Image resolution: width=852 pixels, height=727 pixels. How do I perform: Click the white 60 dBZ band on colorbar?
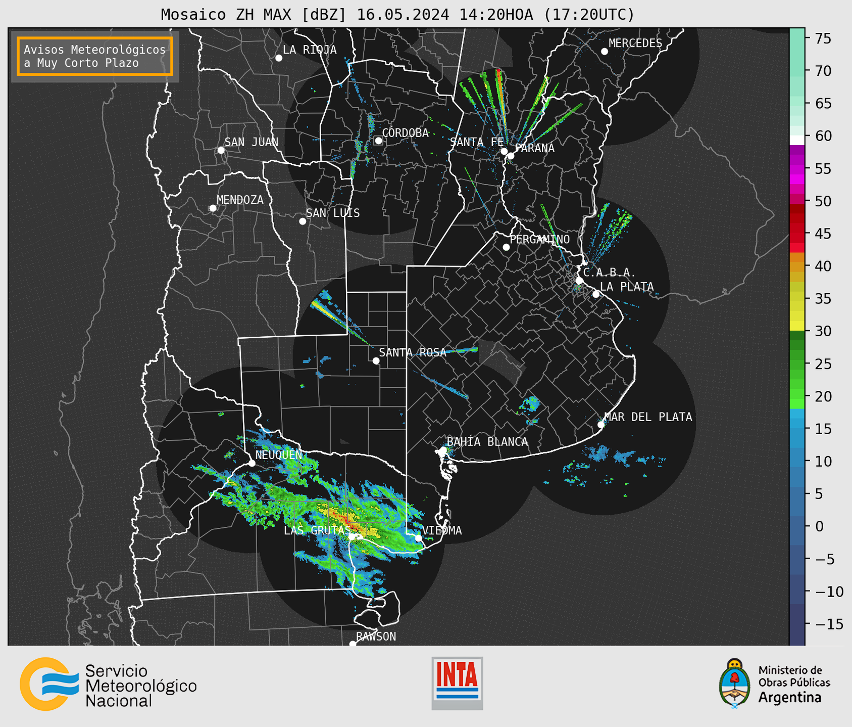pyautogui.click(x=797, y=140)
